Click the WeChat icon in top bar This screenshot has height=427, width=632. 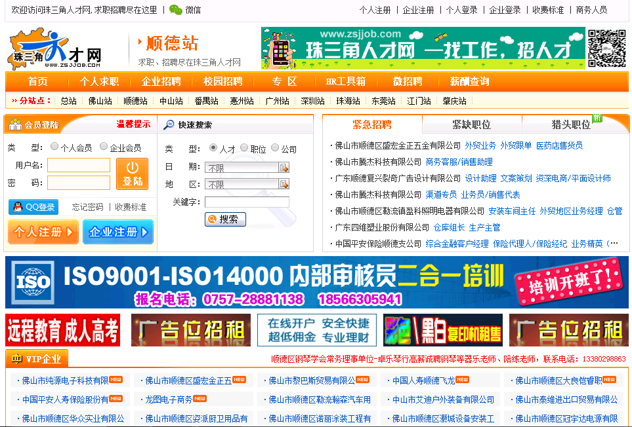[176, 10]
